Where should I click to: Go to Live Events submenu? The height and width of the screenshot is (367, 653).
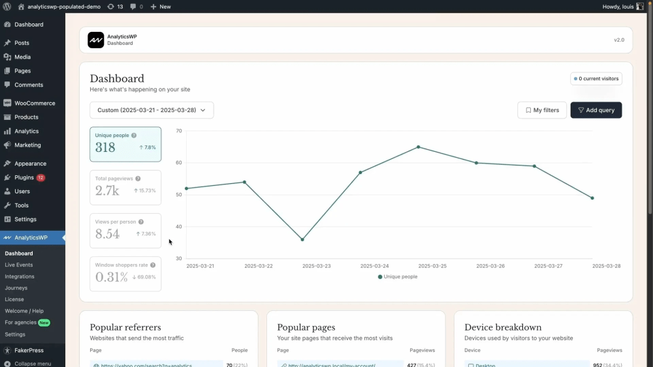click(19, 265)
